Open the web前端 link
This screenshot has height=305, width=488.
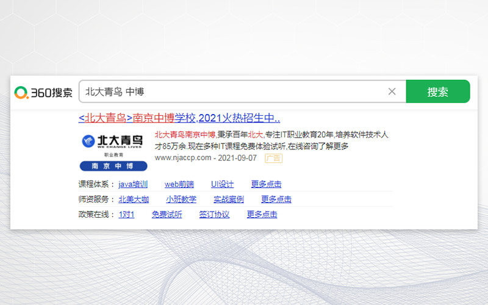click(x=179, y=184)
